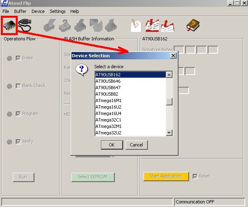Close the Device Selection dialog
Screen dimensions: 248x207
click(x=173, y=55)
